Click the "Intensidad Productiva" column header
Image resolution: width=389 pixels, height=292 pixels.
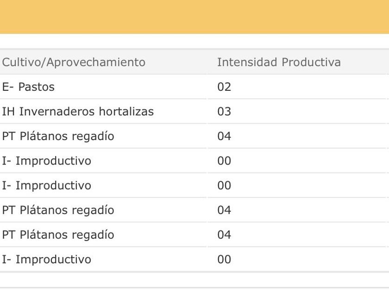coord(279,62)
